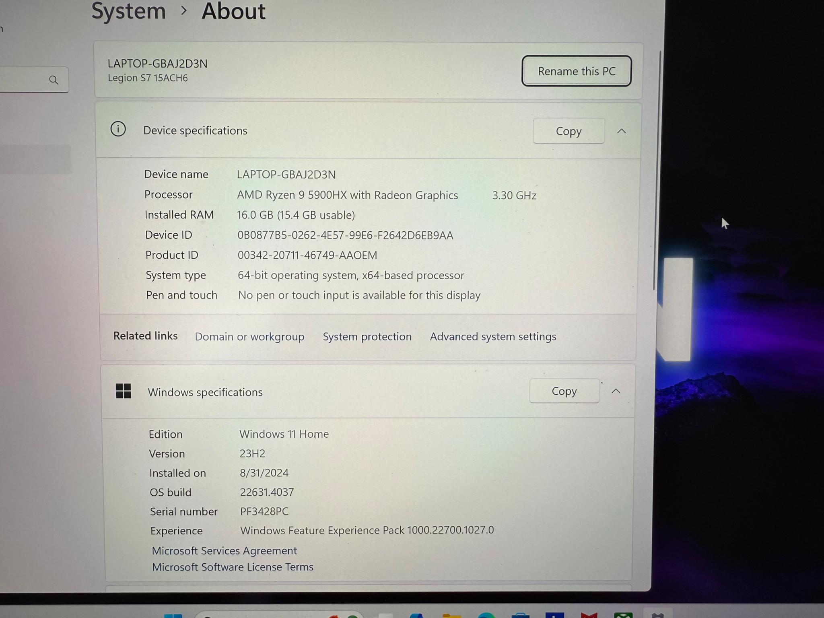
Task: Click the Serial number PF3428PC
Action: (264, 511)
